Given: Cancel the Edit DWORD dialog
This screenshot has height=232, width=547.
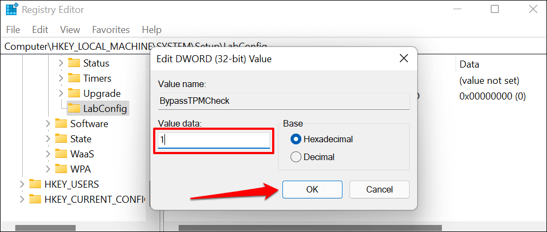Looking at the screenshot, I should [379, 189].
